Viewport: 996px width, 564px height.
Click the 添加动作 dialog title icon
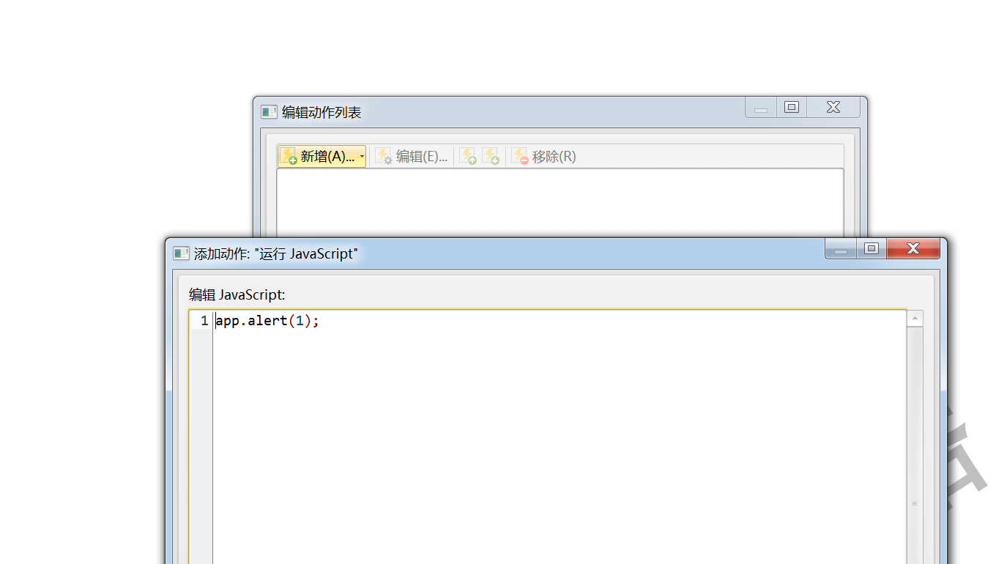pos(181,253)
